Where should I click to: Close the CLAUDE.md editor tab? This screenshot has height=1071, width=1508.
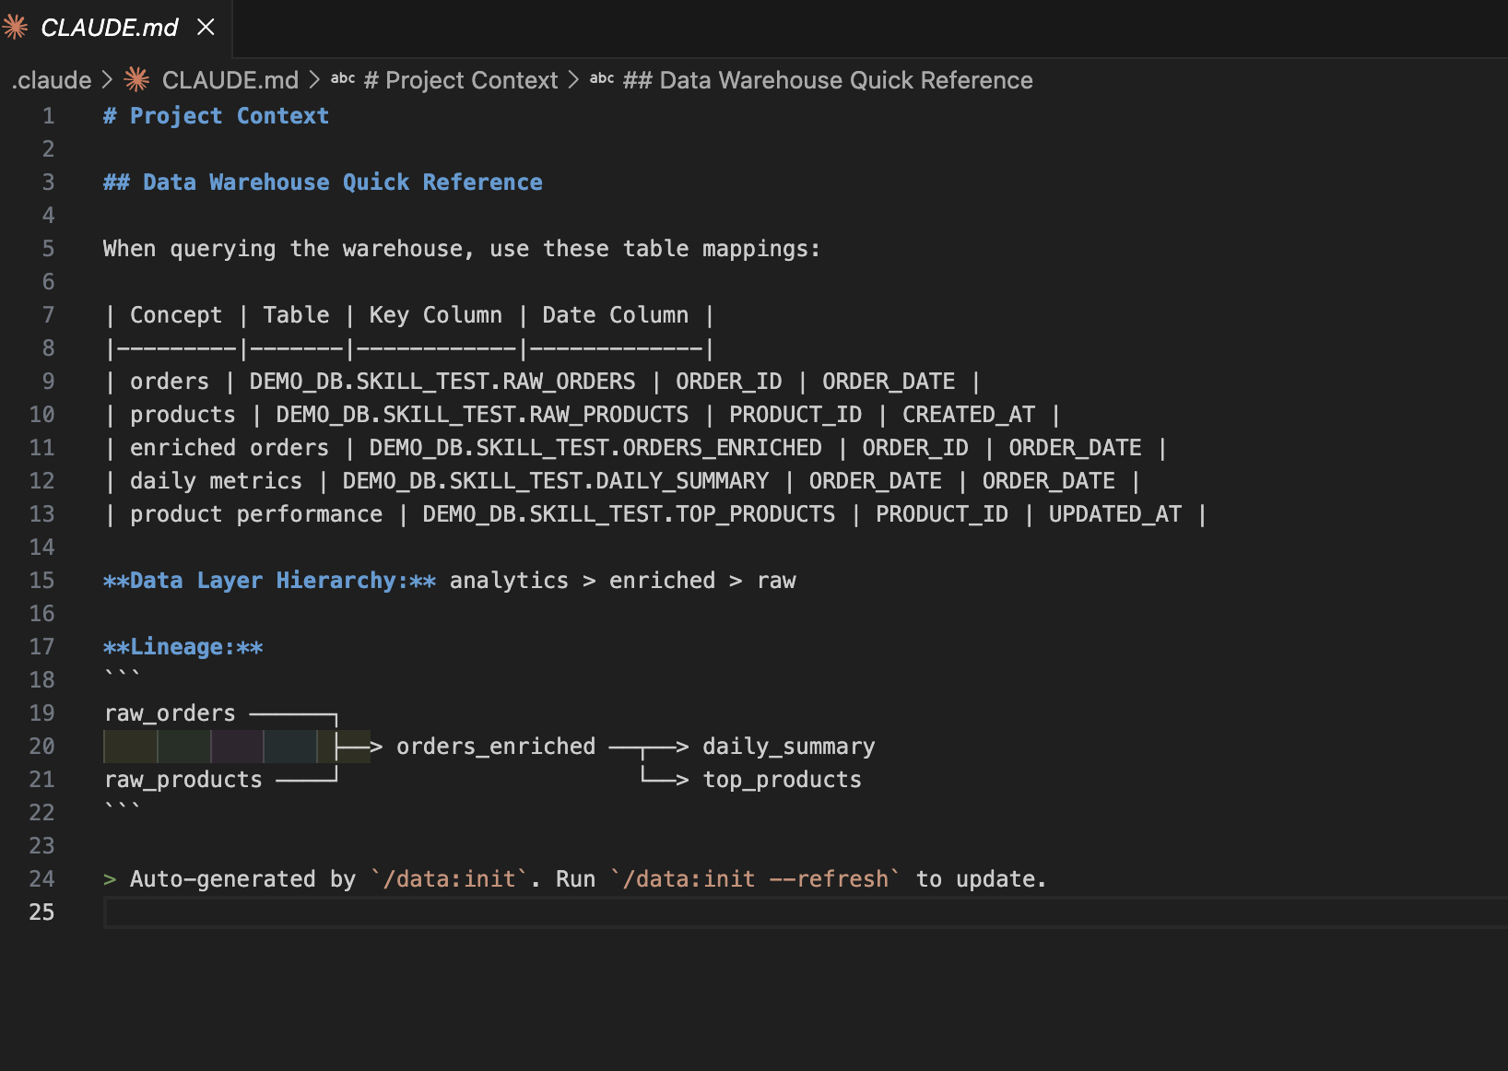pos(206,28)
